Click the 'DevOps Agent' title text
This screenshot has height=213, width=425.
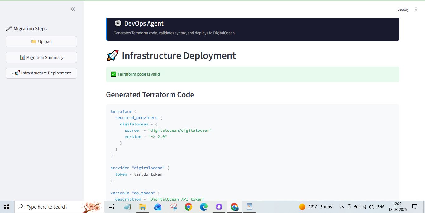(144, 23)
